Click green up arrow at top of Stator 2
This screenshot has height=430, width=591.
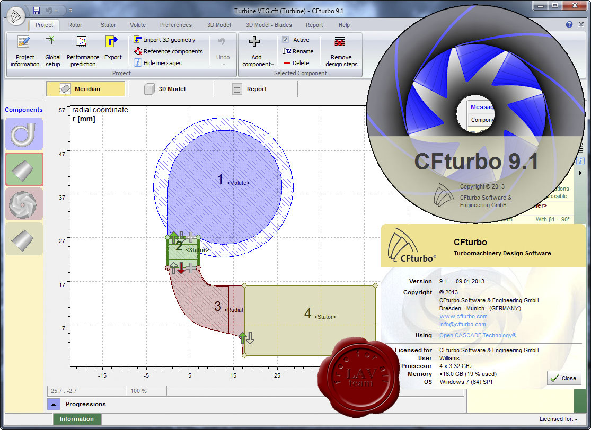(x=173, y=237)
